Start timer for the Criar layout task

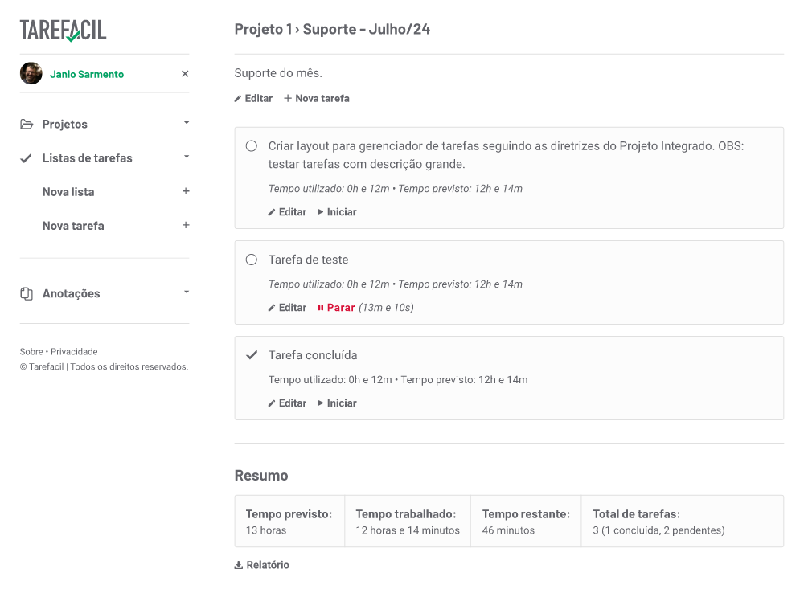tap(337, 212)
